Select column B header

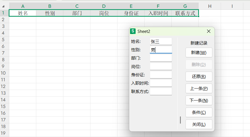coord(50,6)
